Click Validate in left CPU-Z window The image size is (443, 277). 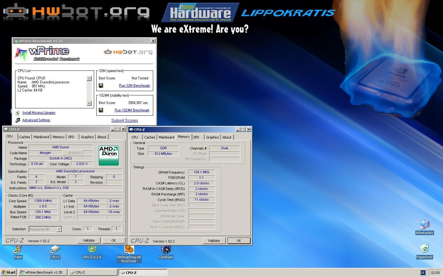(x=89, y=240)
